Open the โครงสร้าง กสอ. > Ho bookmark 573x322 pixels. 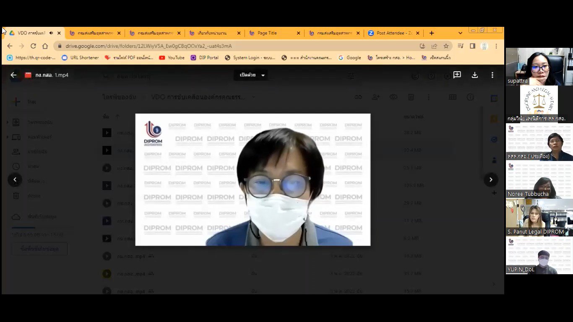click(x=391, y=58)
